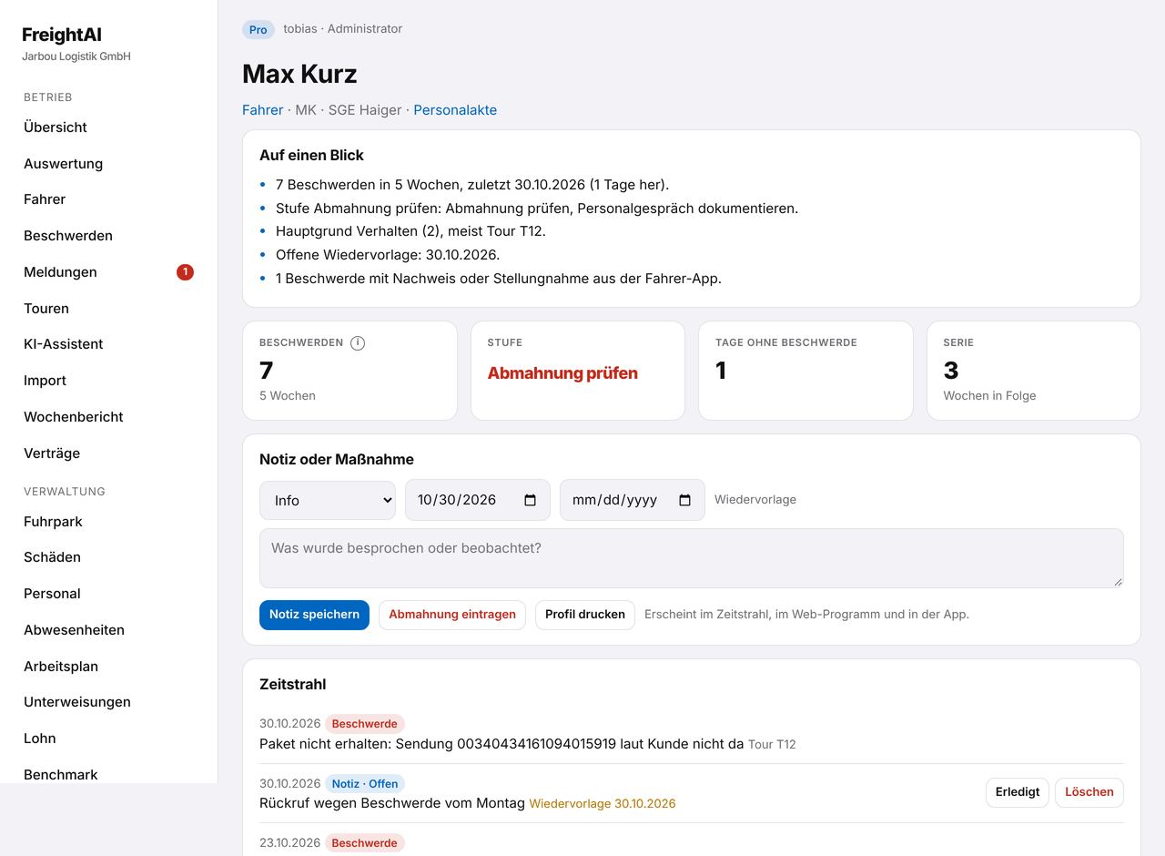Mark the Rückruf note as Erledigt
The height and width of the screenshot is (856, 1165).
pos(1018,792)
